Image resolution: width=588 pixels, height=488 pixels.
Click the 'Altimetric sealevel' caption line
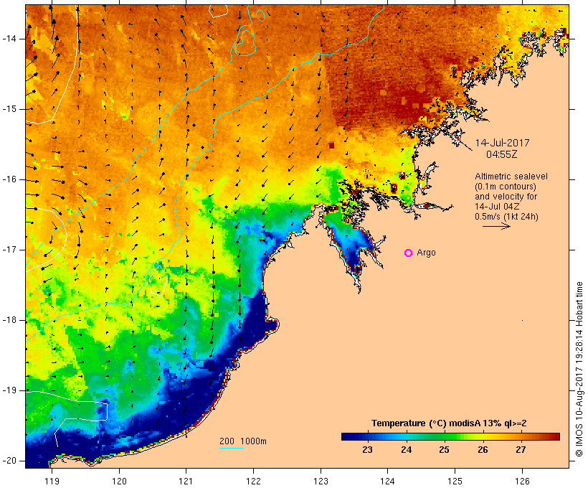pos(511,177)
